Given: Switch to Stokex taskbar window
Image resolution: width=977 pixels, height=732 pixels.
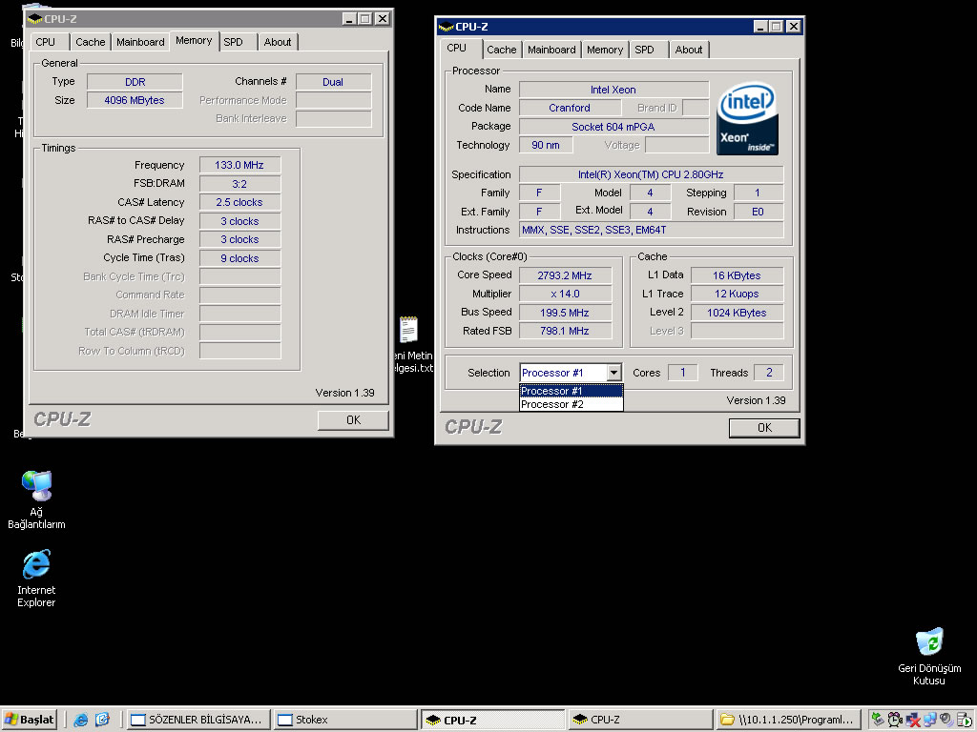Looking at the screenshot, I should pyautogui.click(x=345, y=720).
